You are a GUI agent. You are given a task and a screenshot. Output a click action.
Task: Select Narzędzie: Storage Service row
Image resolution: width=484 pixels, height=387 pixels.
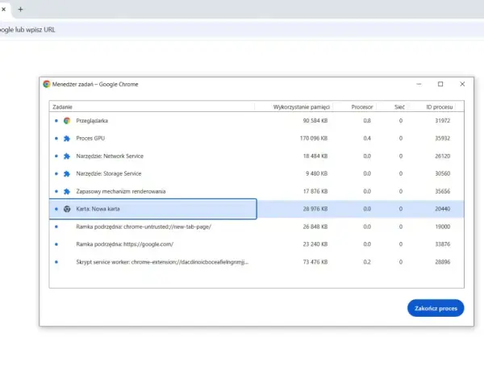coord(257,174)
